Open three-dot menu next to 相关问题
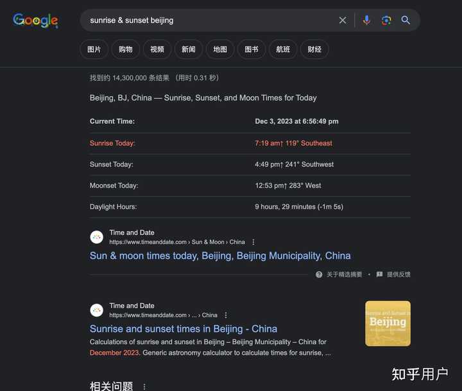 tap(144, 387)
